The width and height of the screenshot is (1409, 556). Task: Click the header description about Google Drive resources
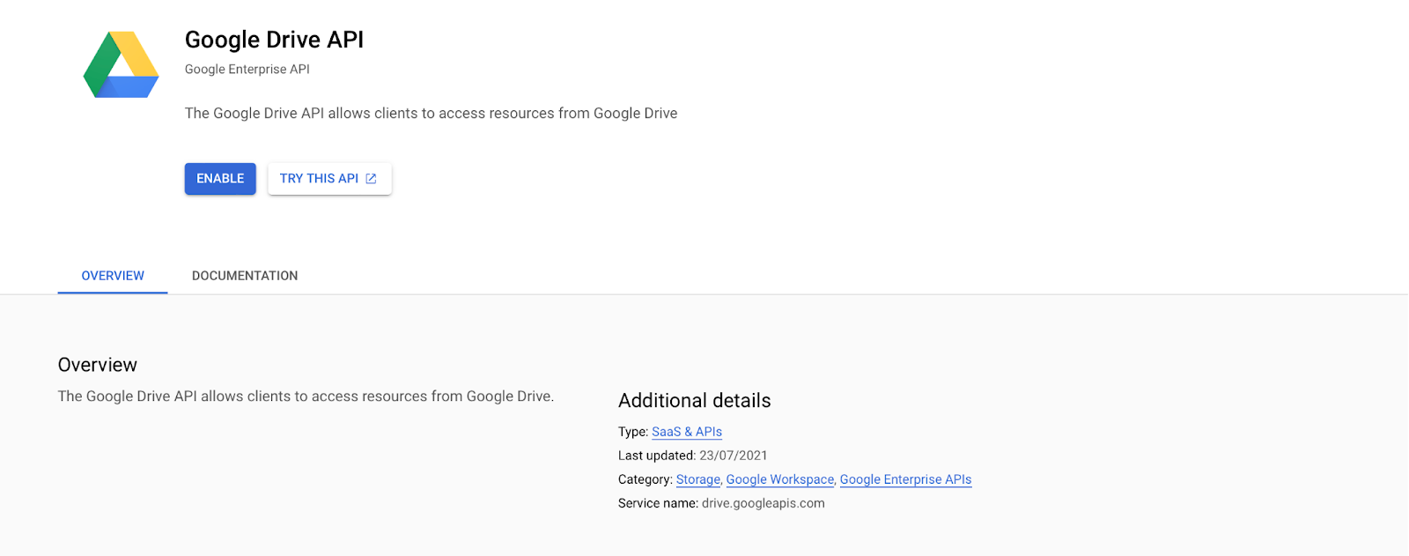coord(432,114)
